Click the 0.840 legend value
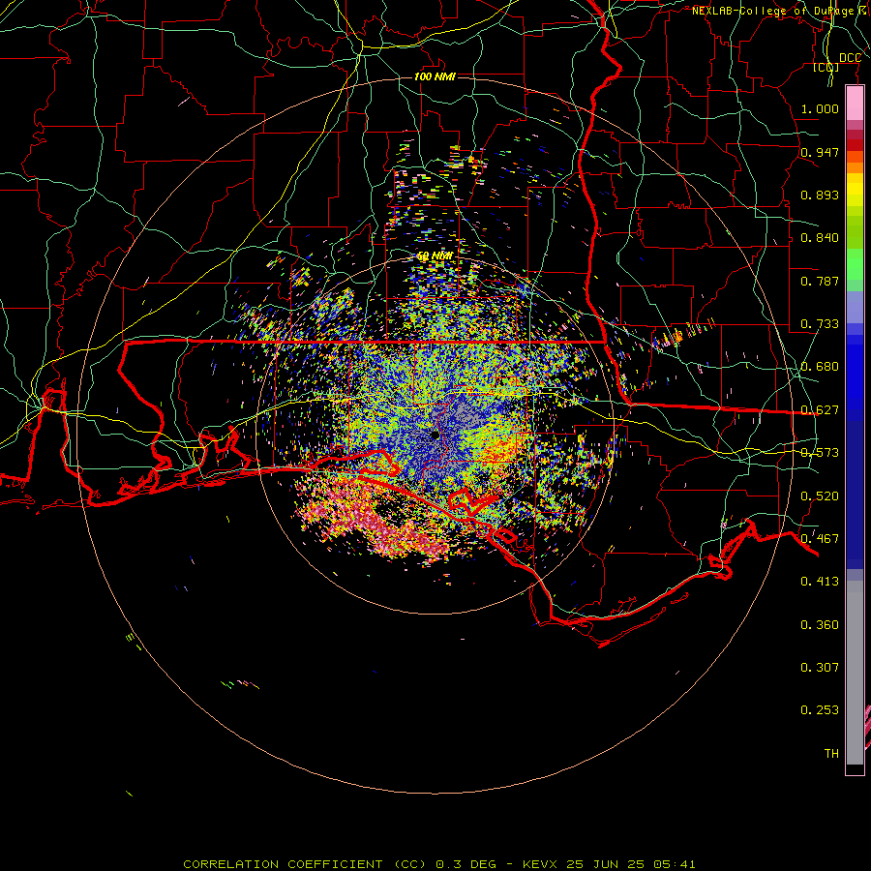871x871 pixels. click(x=820, y=238)
